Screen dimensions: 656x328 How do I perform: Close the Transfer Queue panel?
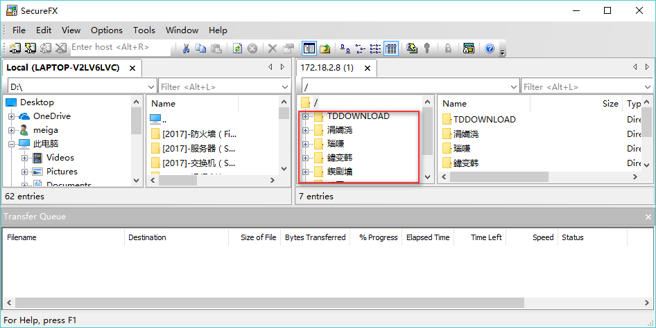(x=648, y=217)
